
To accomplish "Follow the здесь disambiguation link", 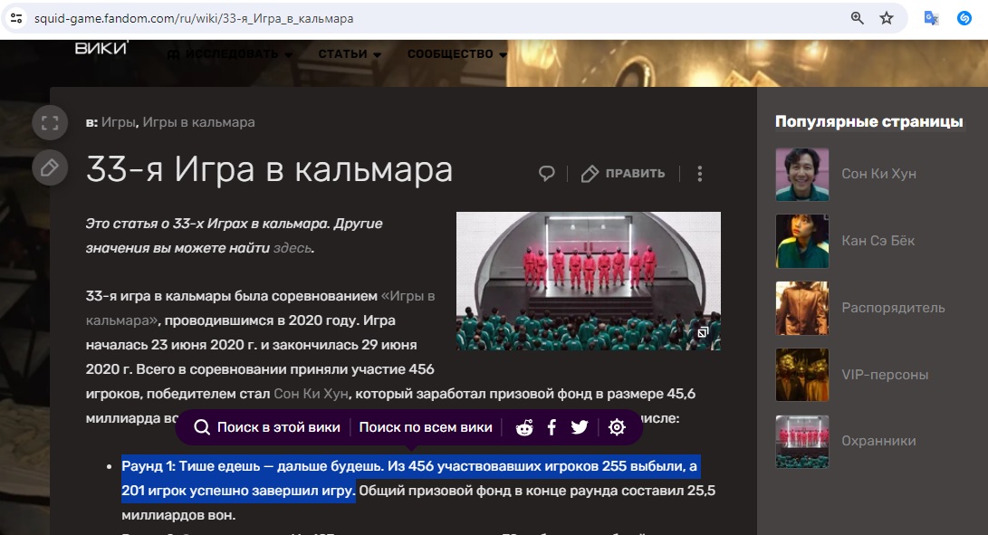I will (293, 248).
